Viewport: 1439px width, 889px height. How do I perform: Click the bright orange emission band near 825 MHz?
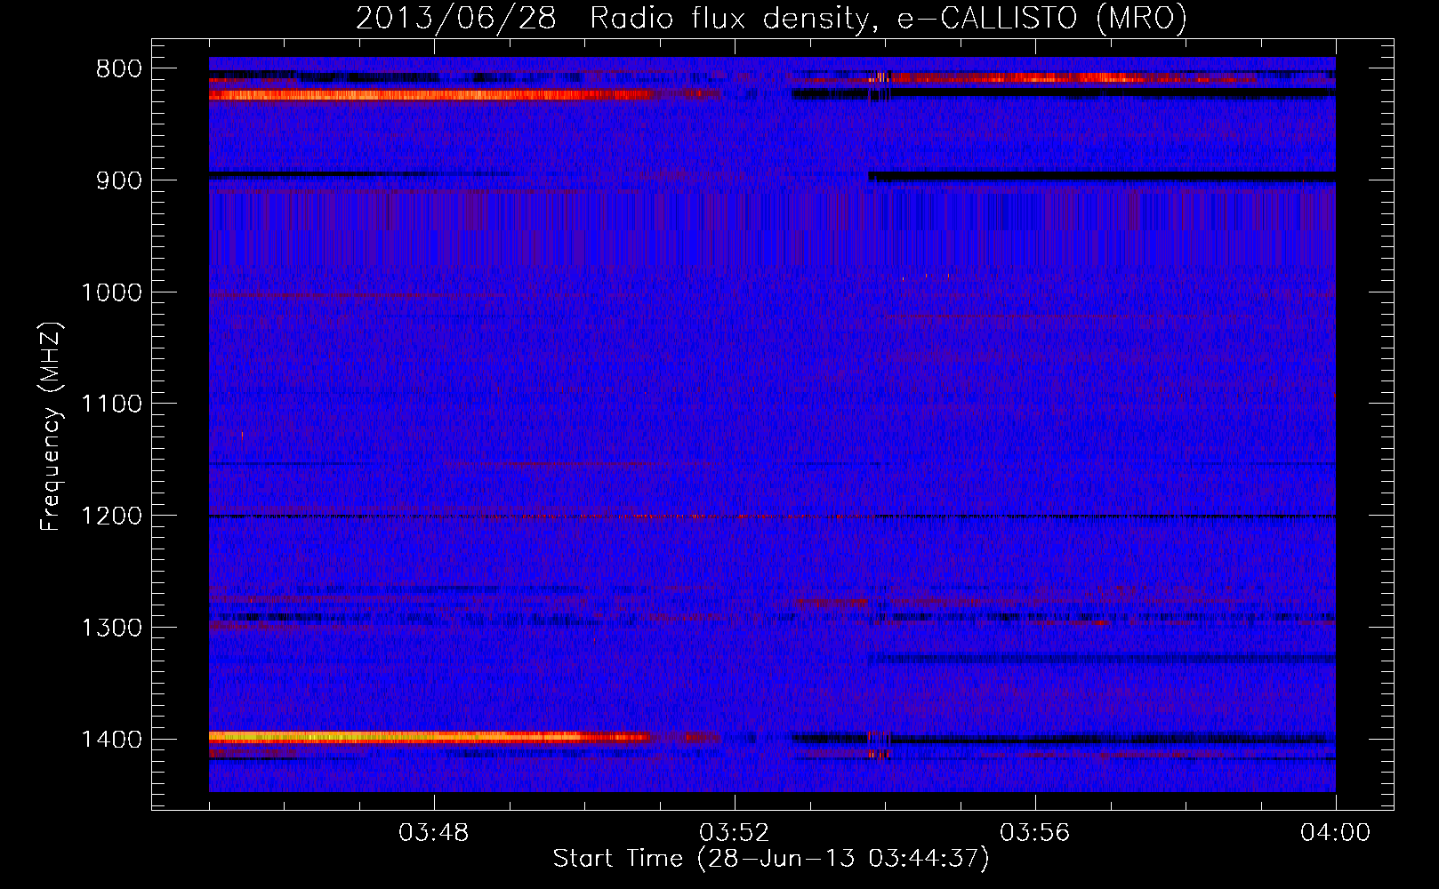[431, 95]
